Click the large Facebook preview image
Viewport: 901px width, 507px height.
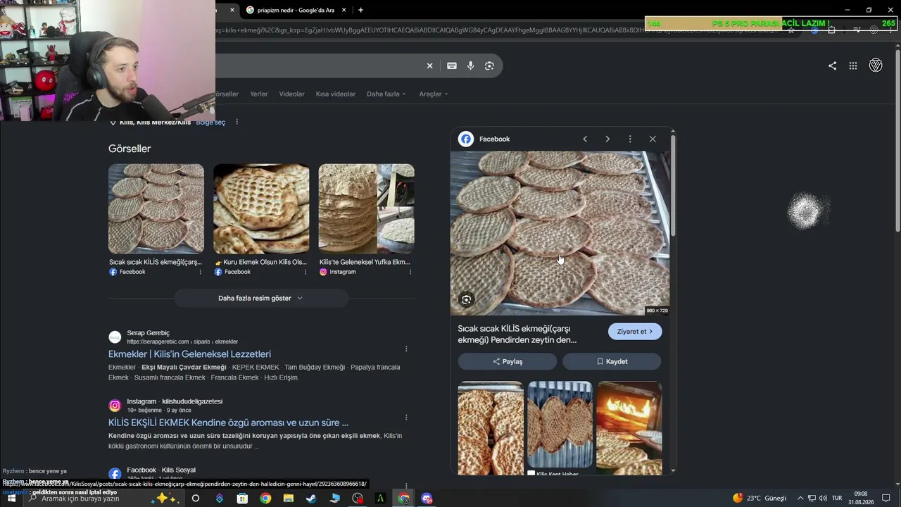coord(560,233)
